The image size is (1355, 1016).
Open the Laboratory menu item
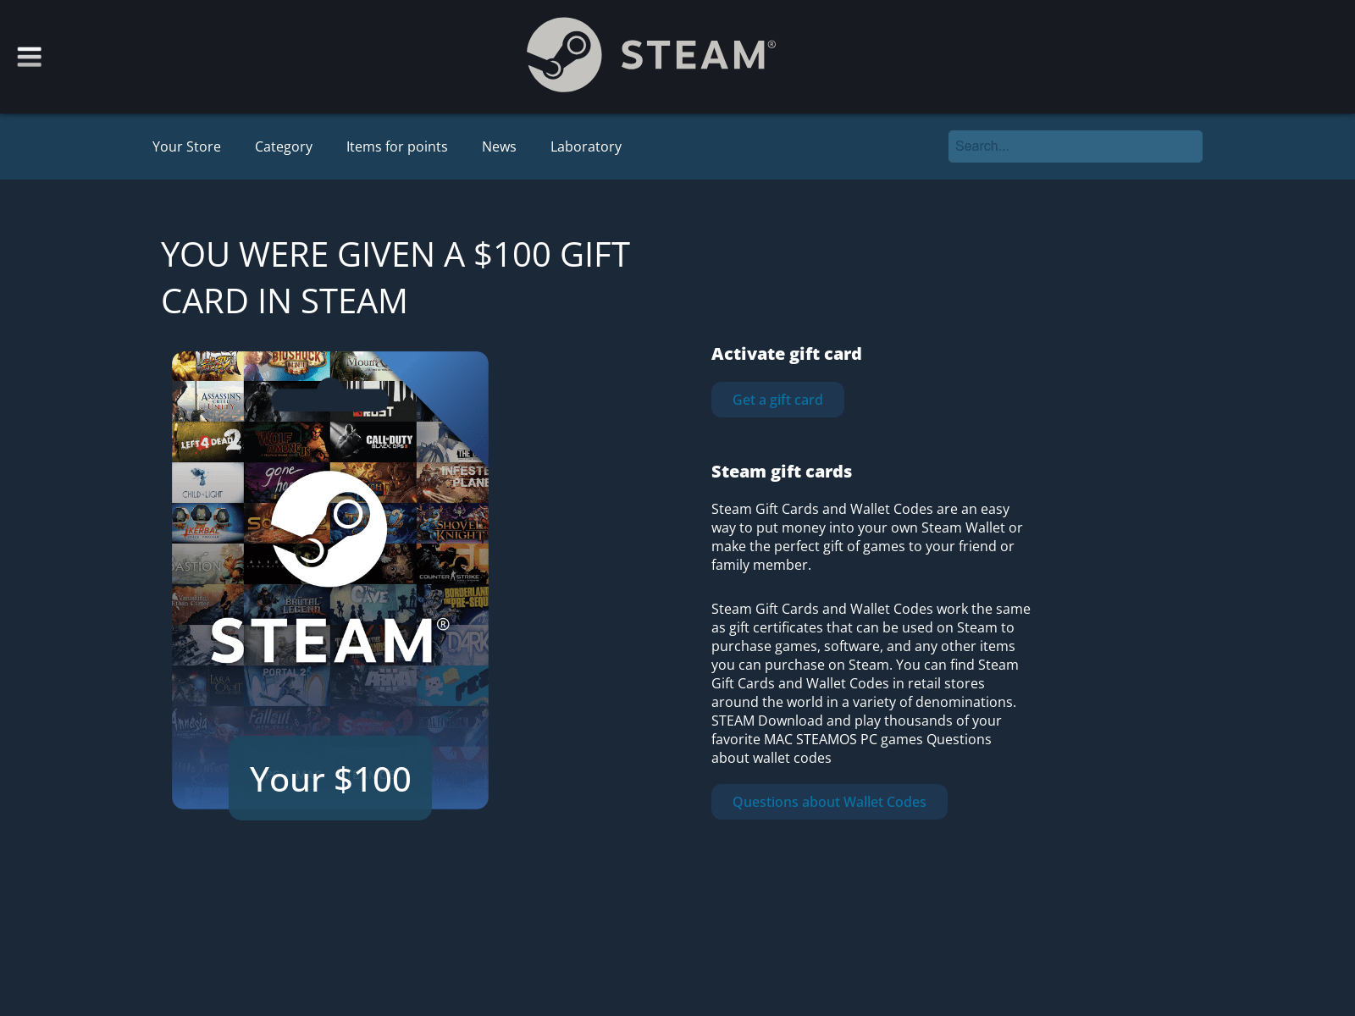point(586,146)
